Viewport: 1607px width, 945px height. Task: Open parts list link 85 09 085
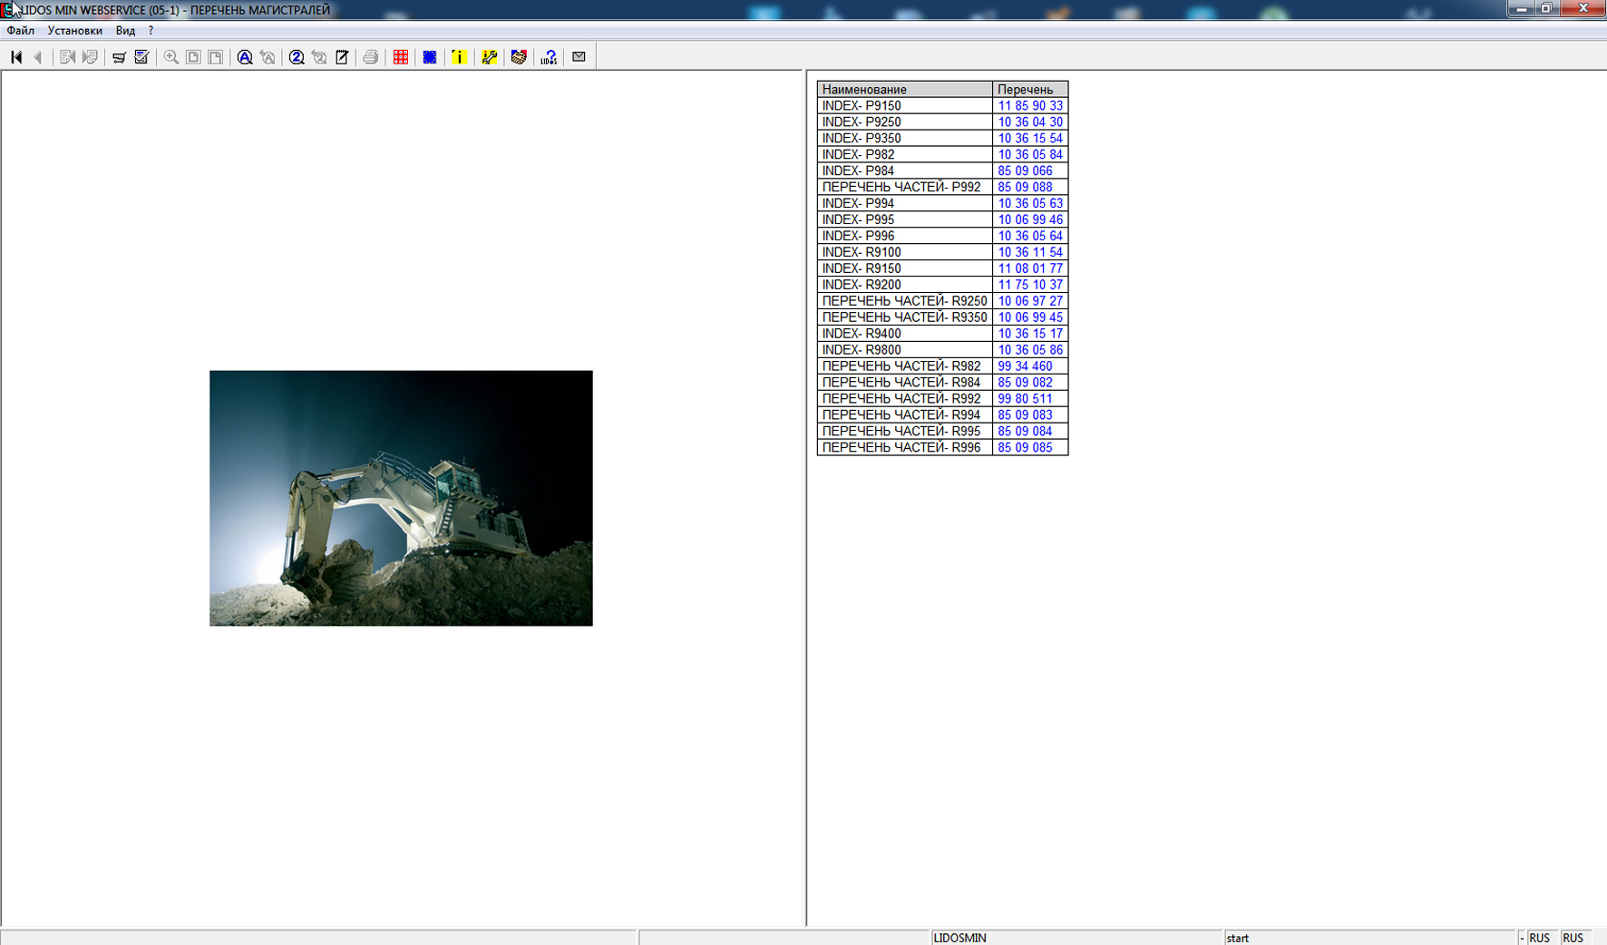(x=1025, y=448)
